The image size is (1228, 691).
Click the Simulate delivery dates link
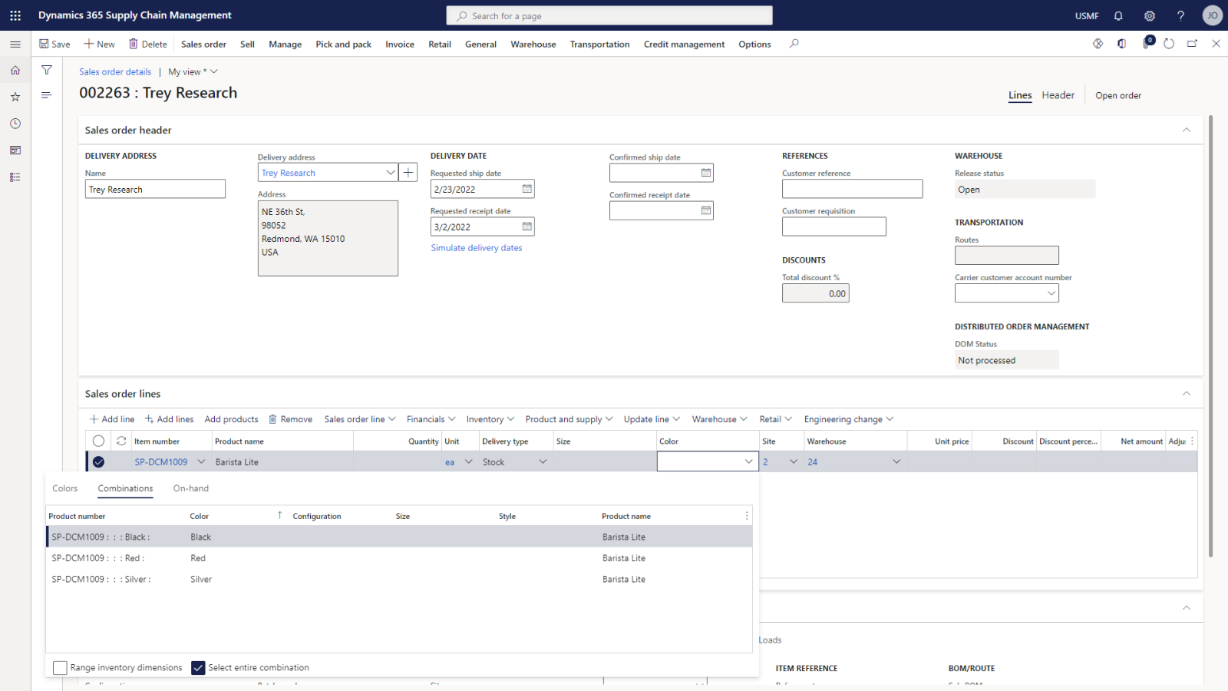tap(476, 247)
